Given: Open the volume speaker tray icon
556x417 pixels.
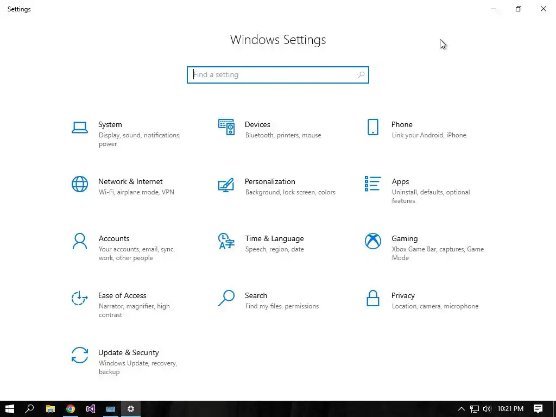Looking at the screenshot, I should pyautogui.click(x=487, y=409).
